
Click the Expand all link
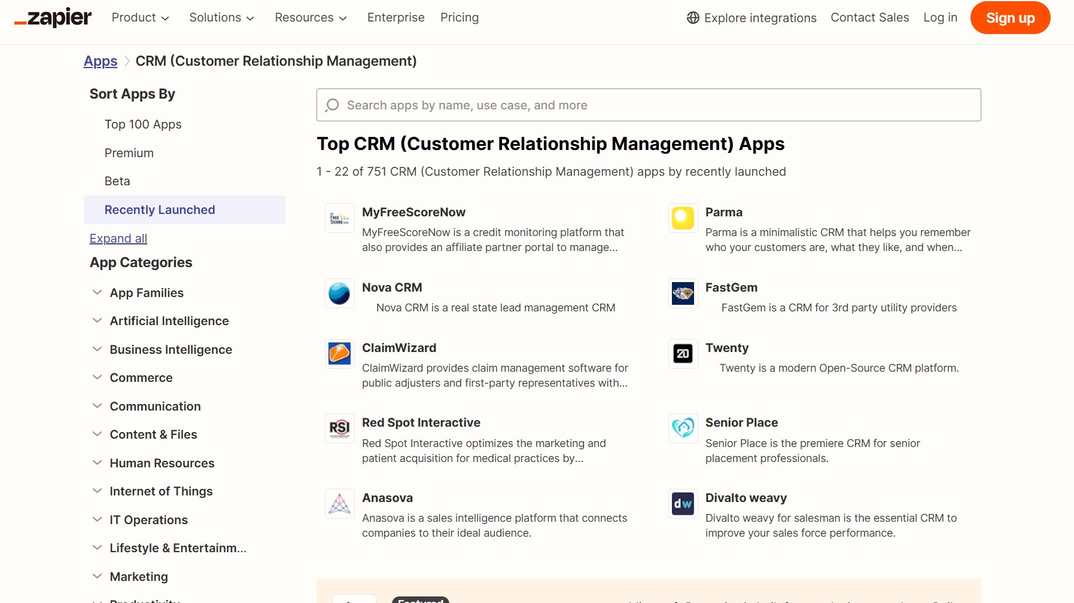coord(118,238)
